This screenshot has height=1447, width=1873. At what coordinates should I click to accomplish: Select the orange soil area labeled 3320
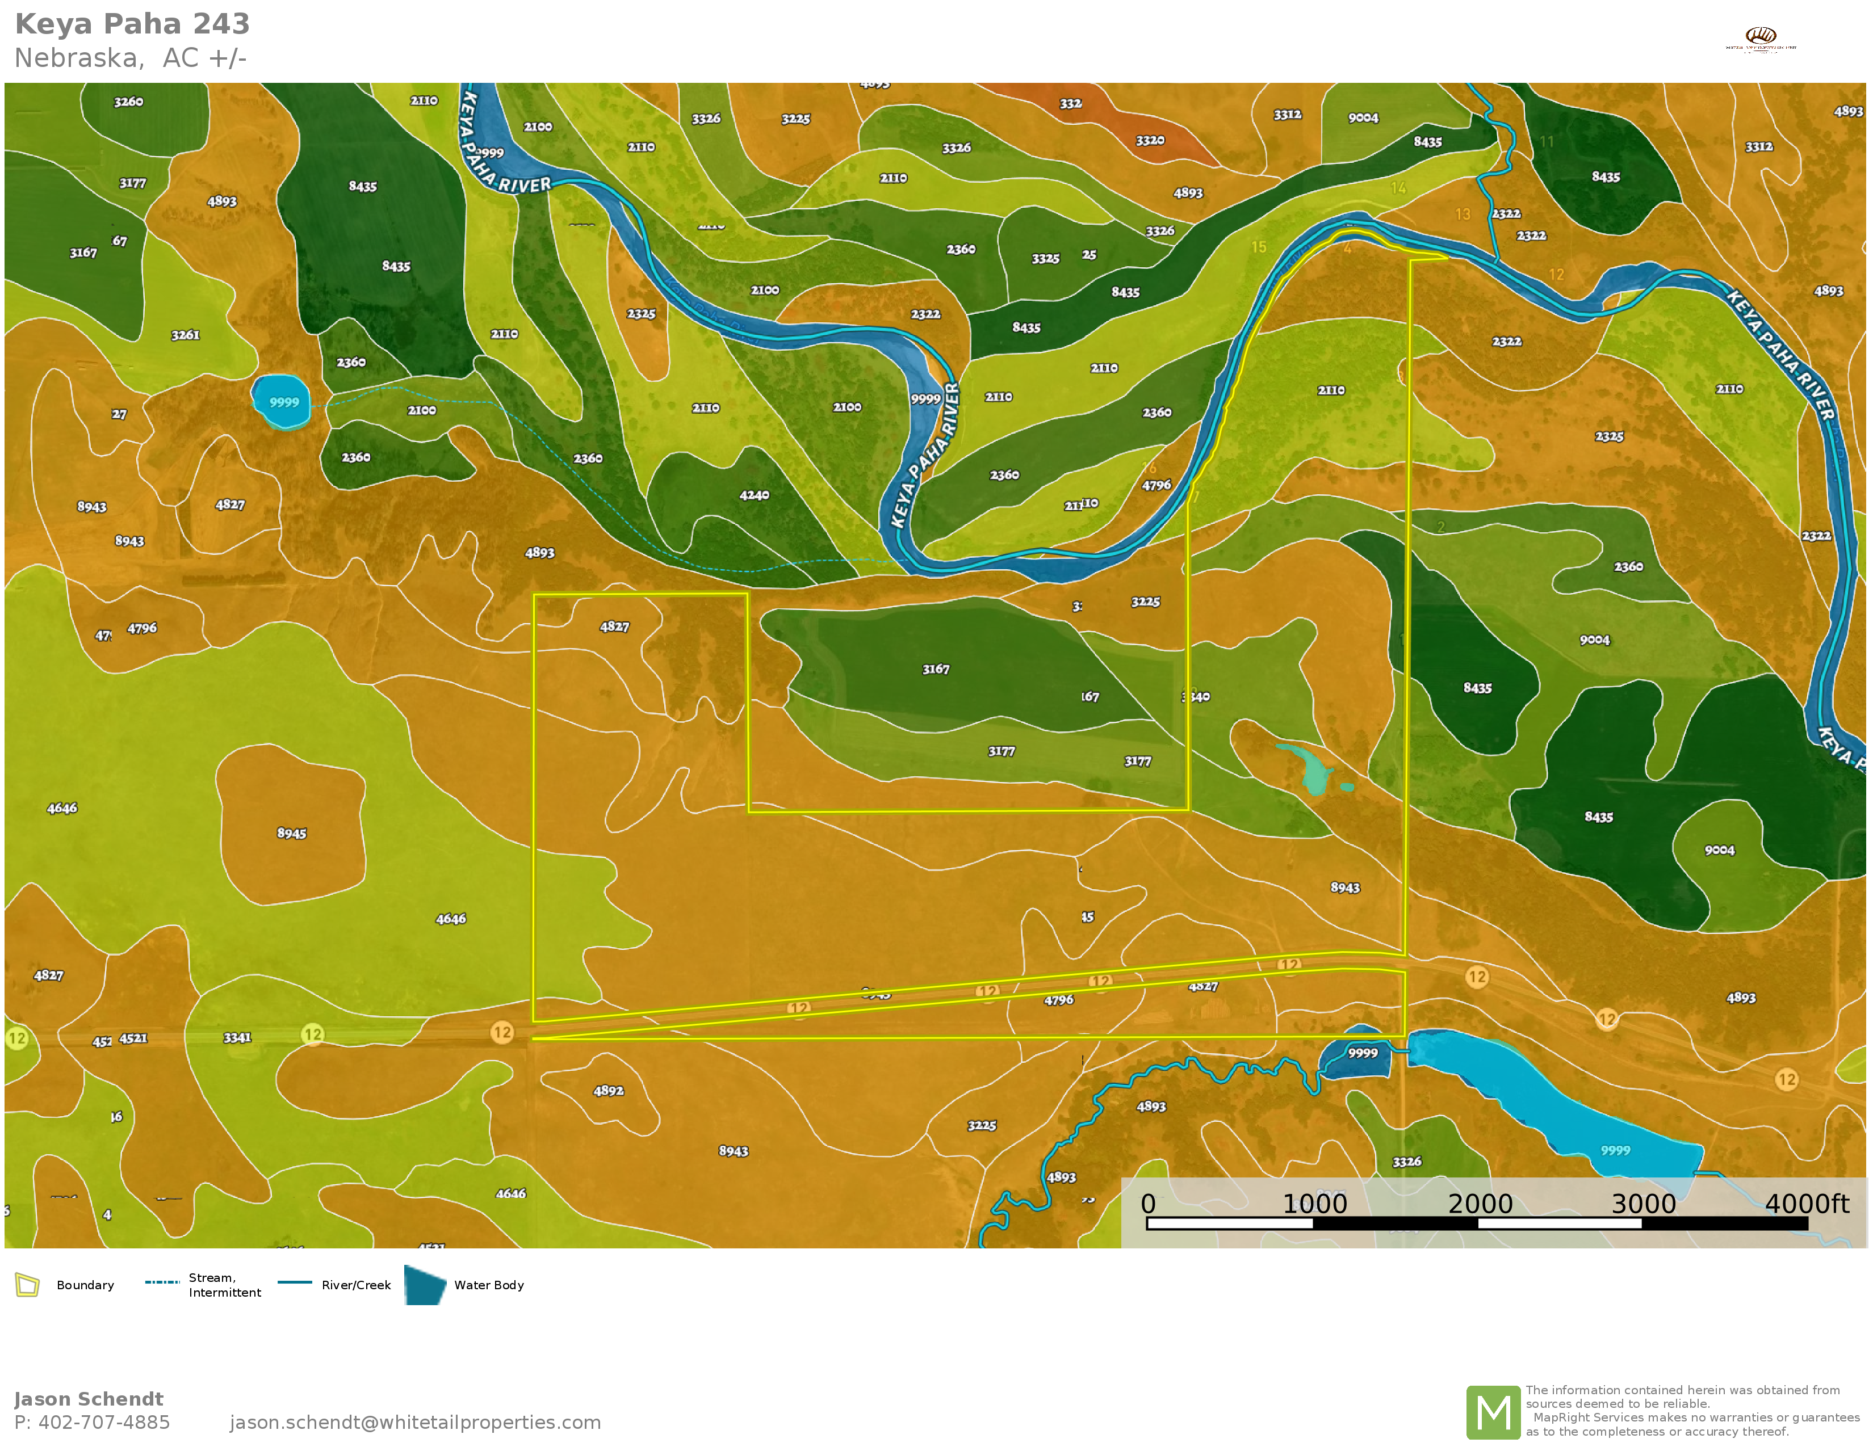[1150, 141]
